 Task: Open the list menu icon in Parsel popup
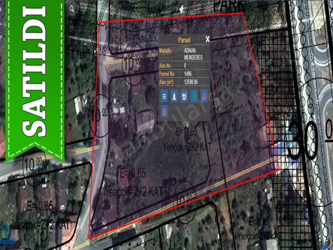164,97
